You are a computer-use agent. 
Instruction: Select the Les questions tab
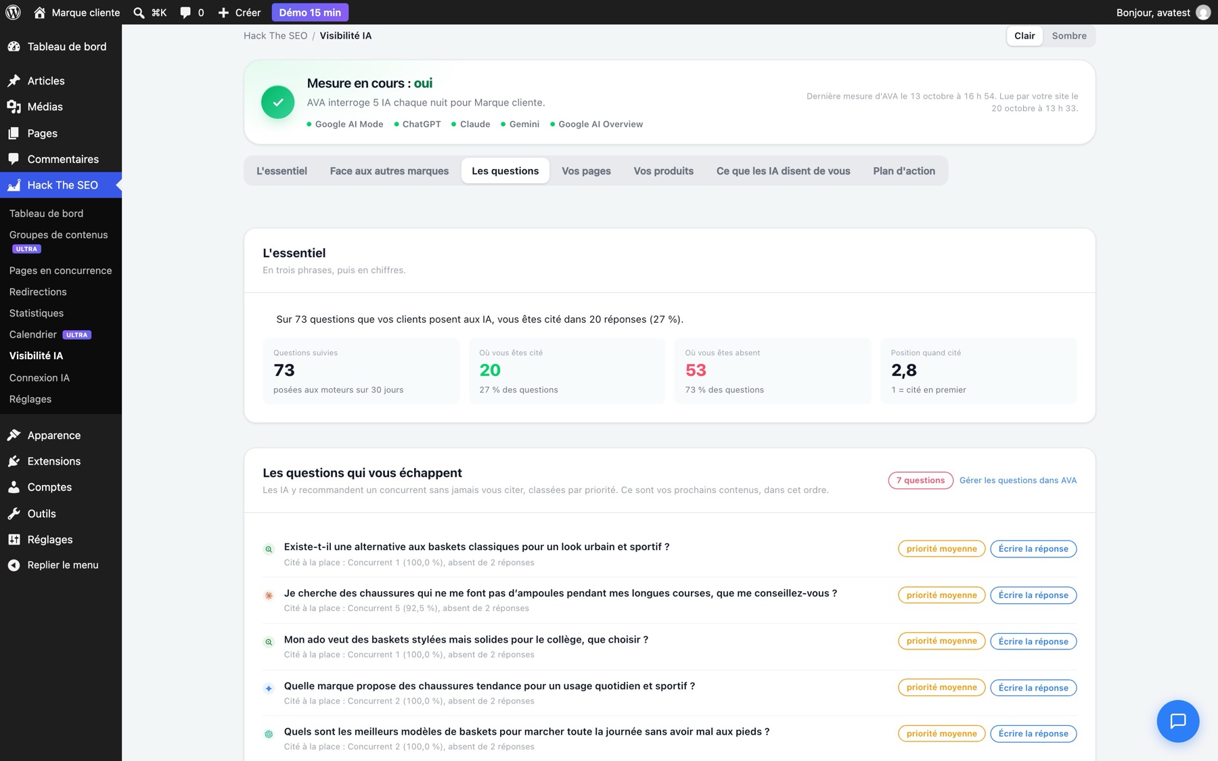pos(505,171)
